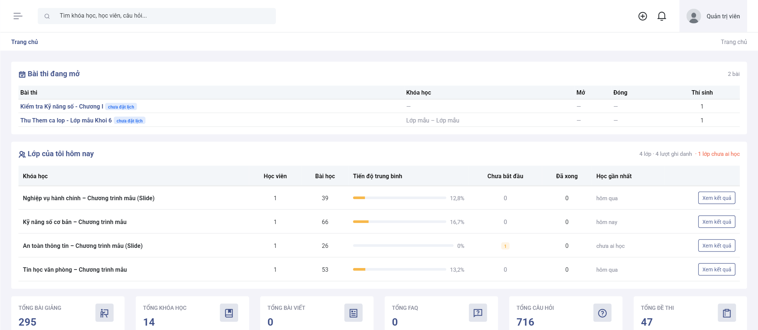Click the right Trang chủ breadcrumb
Screen dimensions: 758x330
734,42
